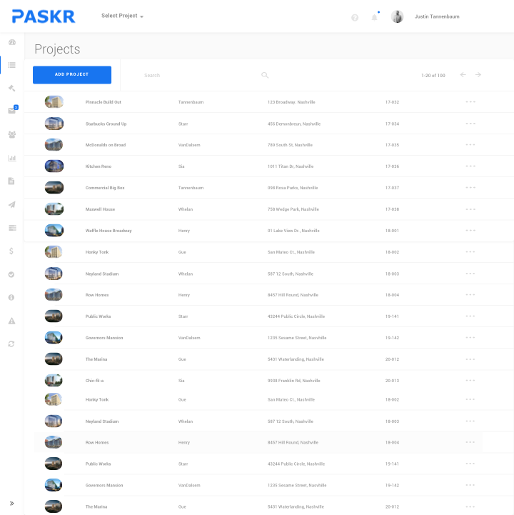
Task: Open more options for Chic-fil-a row
Action: (470, 380)
